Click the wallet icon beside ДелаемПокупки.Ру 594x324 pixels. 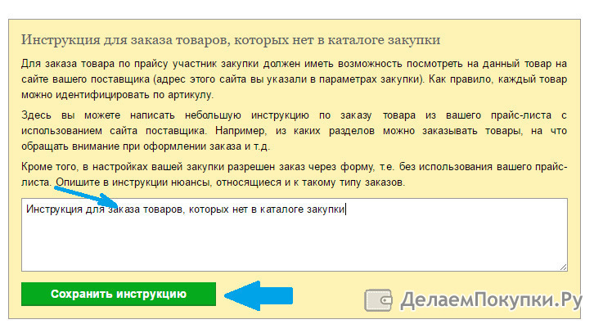coord(378,300)
